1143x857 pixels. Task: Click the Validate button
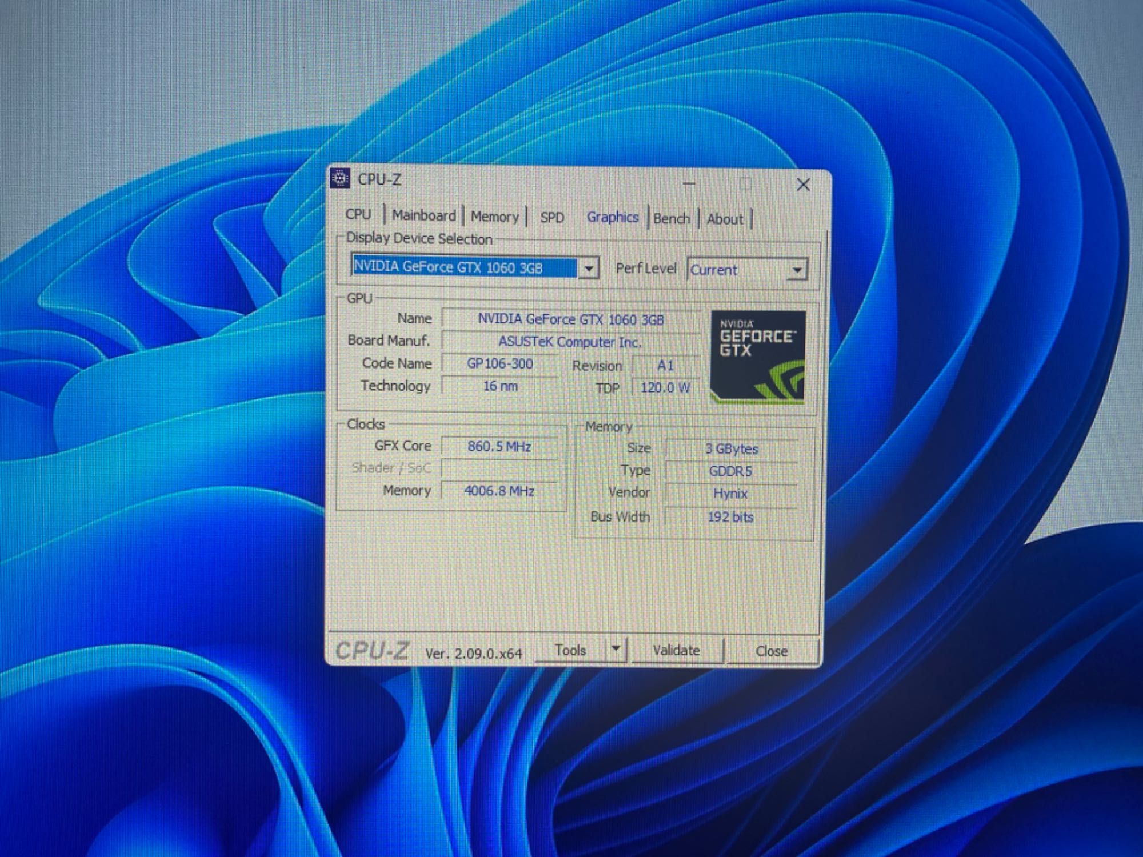tap(676, 651)
